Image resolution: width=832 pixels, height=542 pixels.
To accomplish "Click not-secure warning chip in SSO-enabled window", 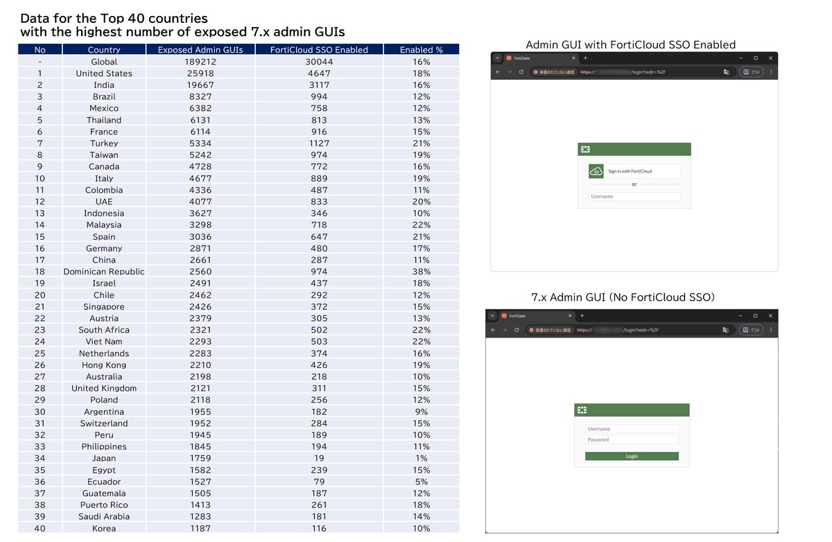I will [x=554, y=72].
